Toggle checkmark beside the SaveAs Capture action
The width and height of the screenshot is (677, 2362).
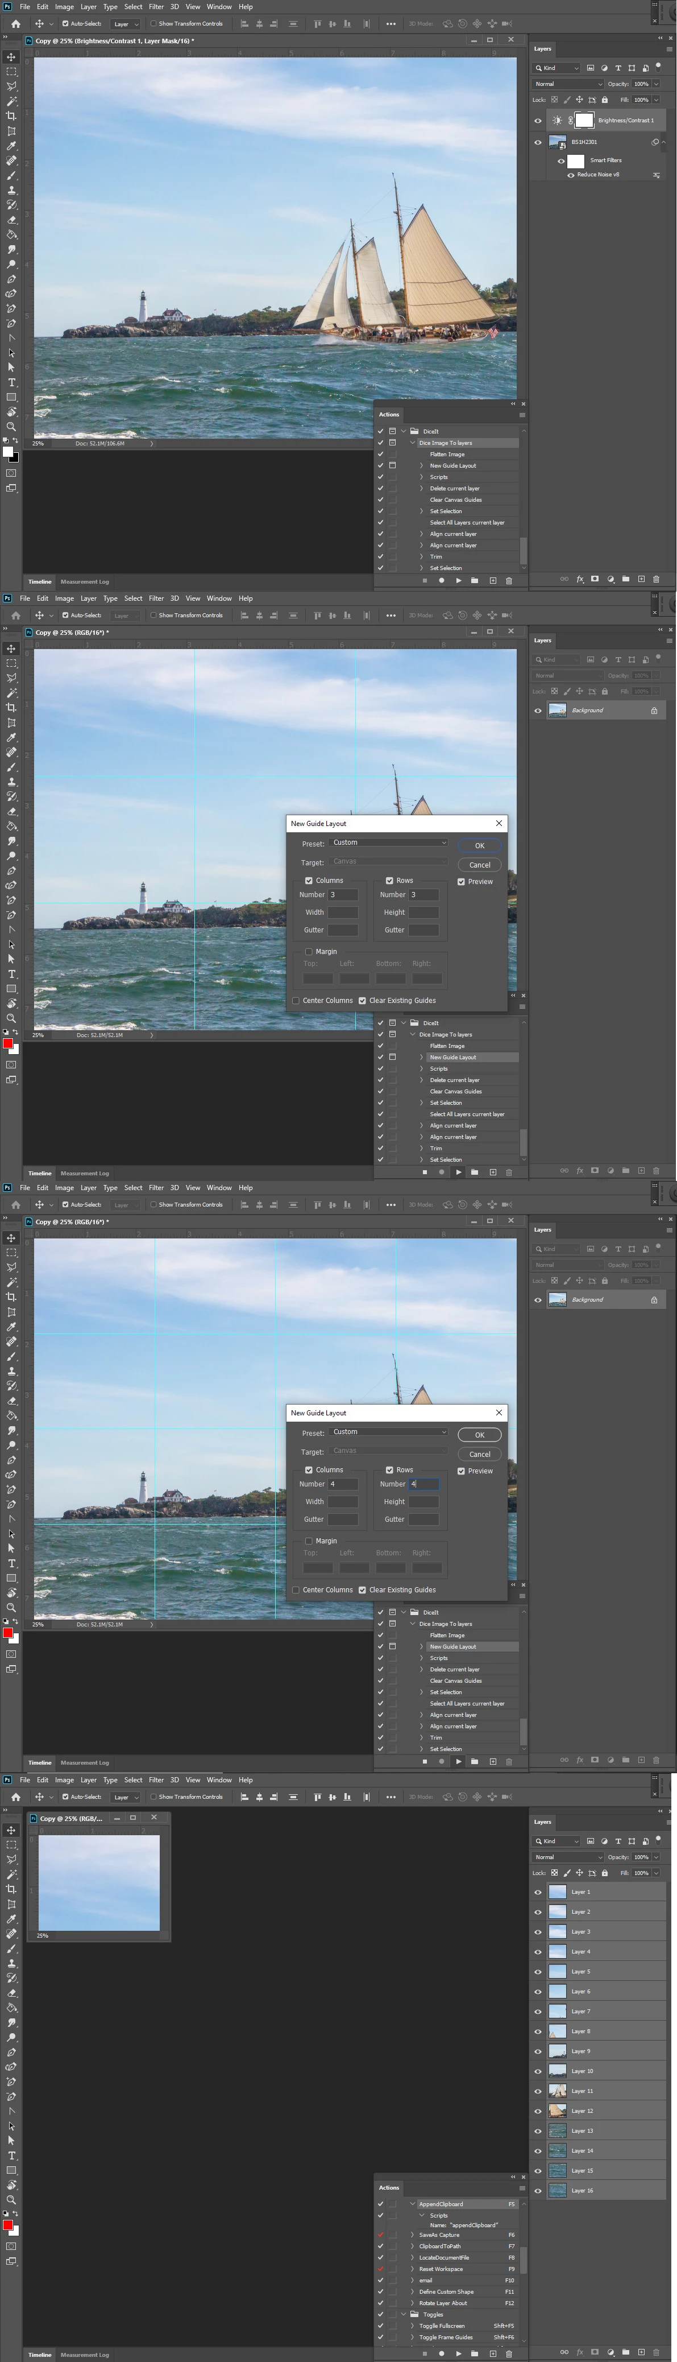(380, 2235)
